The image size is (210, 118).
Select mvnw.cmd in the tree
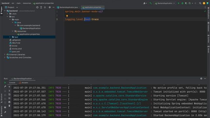click(x=15, y=49)
